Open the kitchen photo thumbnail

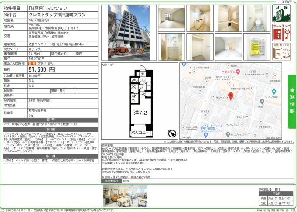(200, 18)
